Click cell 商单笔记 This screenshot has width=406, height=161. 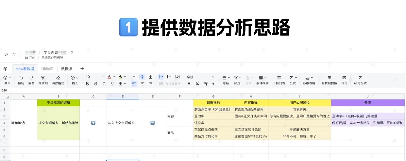coord(24,123)
